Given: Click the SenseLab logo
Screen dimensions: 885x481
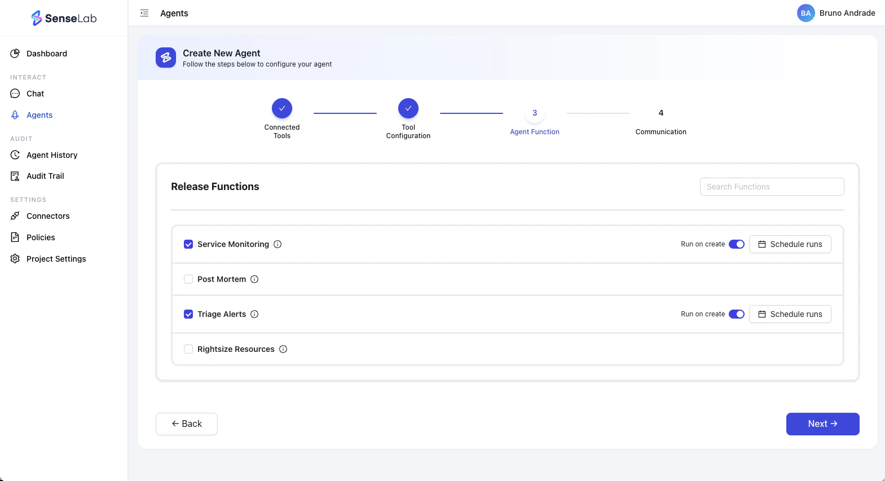Looking at the screenshot, I should point(64,18).
